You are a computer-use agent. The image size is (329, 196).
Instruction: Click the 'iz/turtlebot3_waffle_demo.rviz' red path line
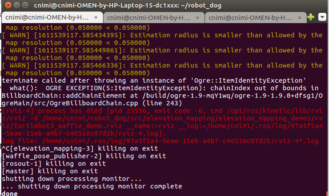click(162, 126)
